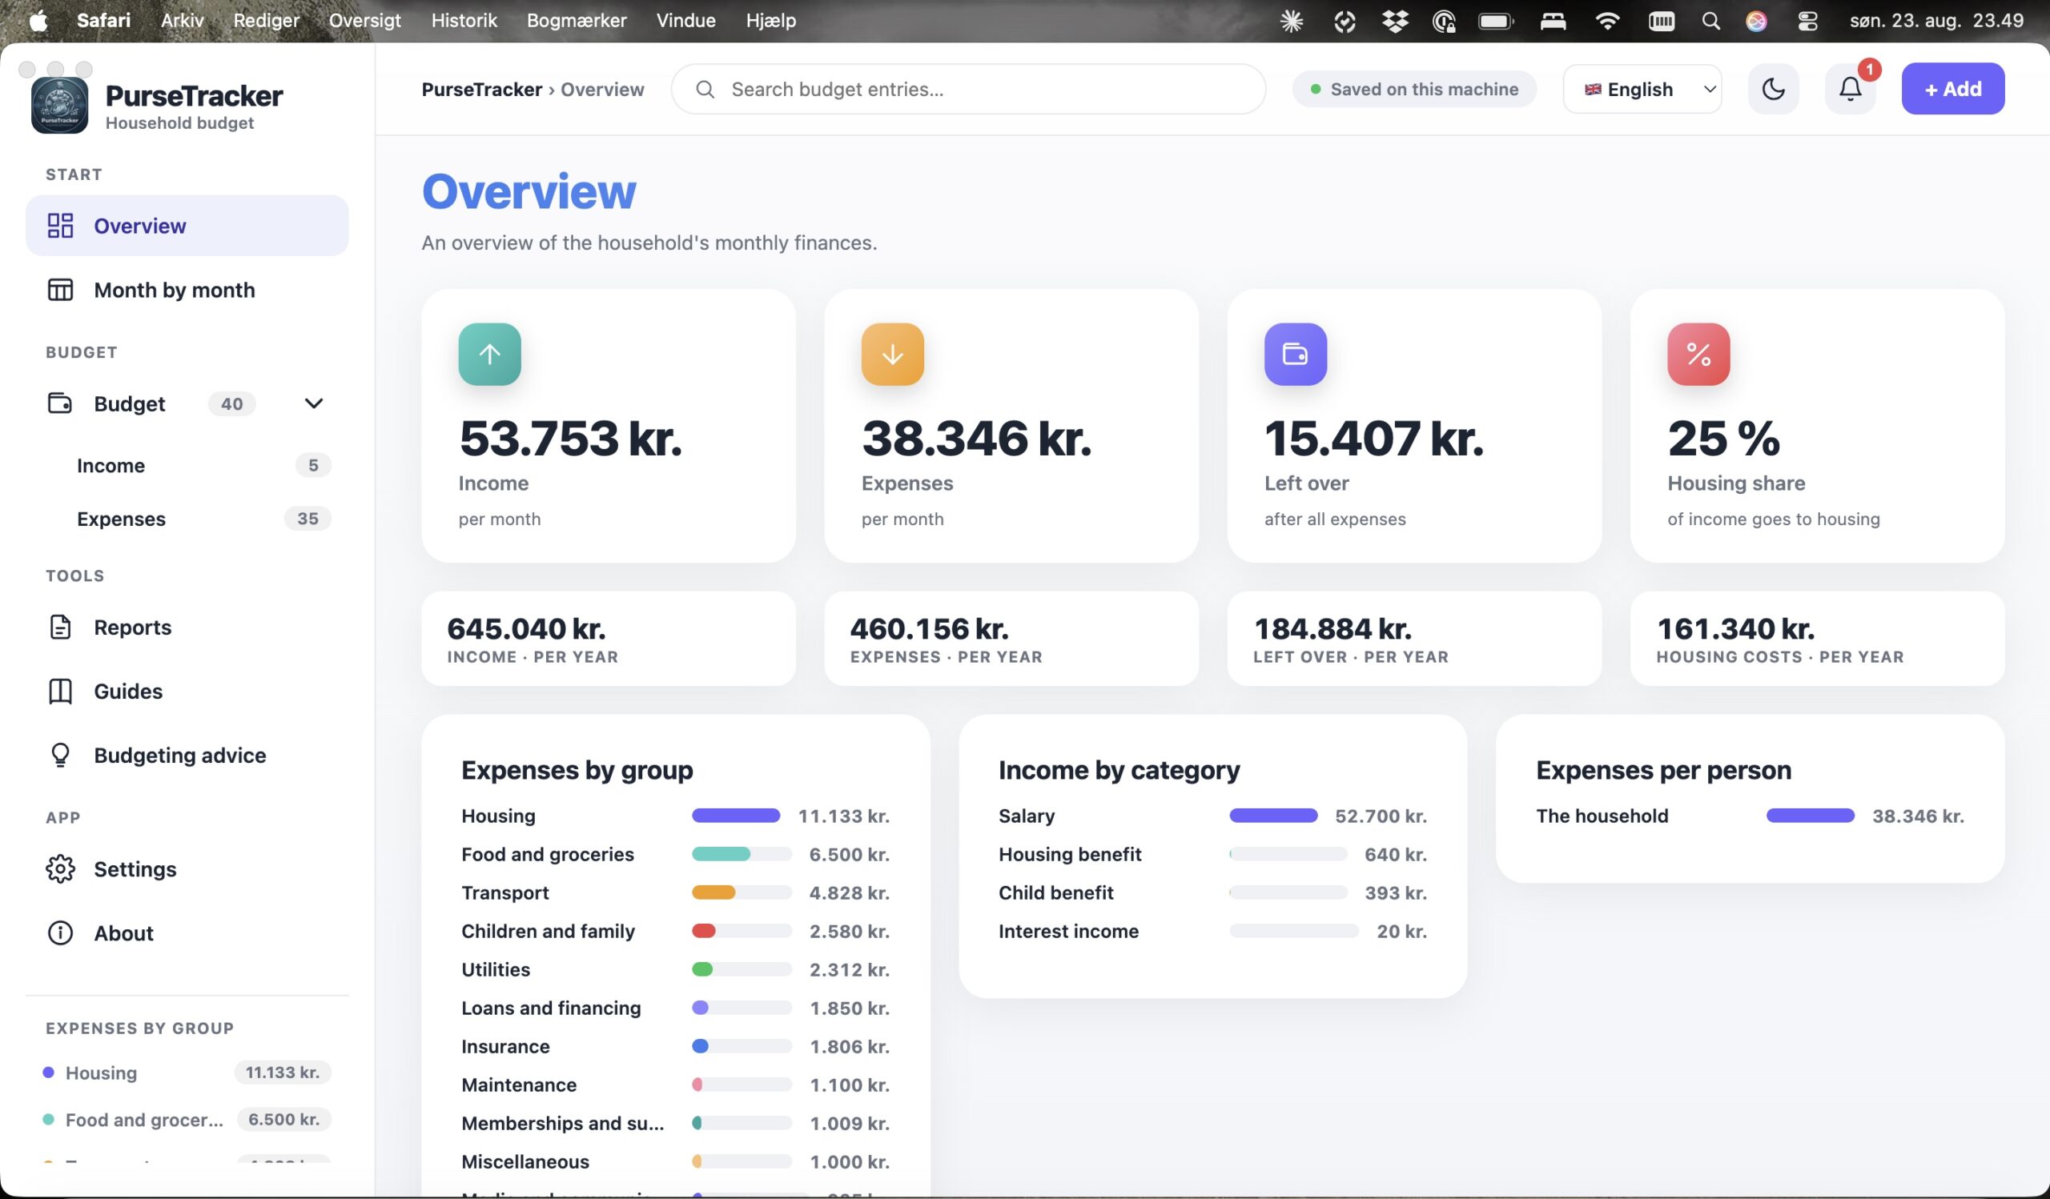Click the Miscellaneous 1.000 kr. row

coord(675,1161)
